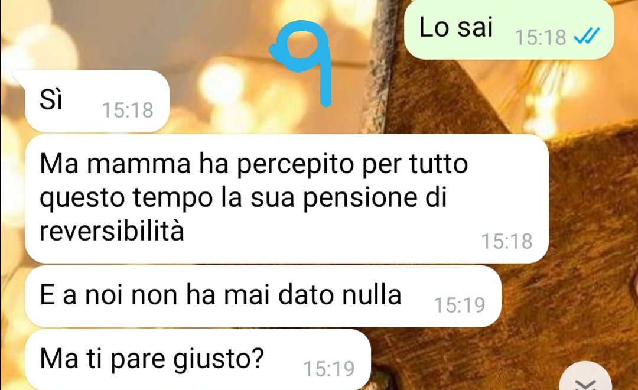Image resolution: width=638 pixels, height=390 pixels.
Task: Tap the scroll-to-bottom chevron button
Action: [x=585, y=378]
